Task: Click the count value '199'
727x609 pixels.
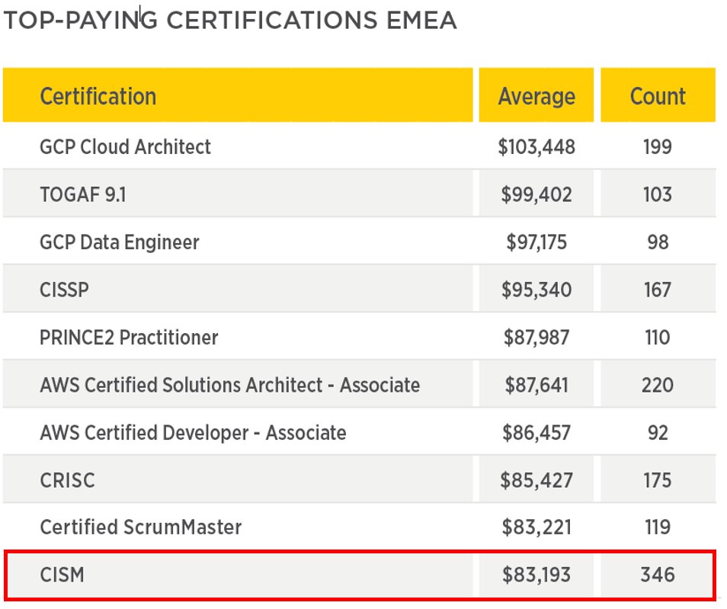Action: click(658, 147)
